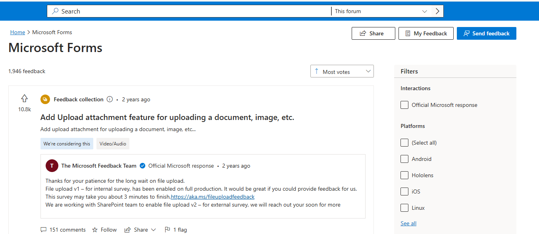Open the 151 comments thread

point(63,230)
